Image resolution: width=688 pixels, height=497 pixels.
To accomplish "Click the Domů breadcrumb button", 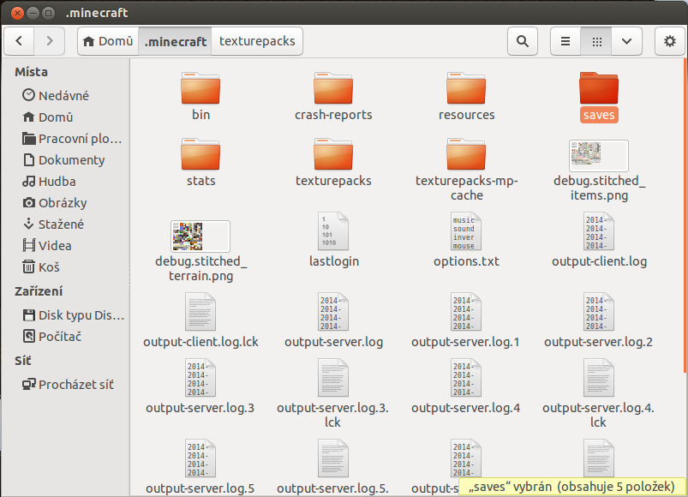I will [108, 41].
